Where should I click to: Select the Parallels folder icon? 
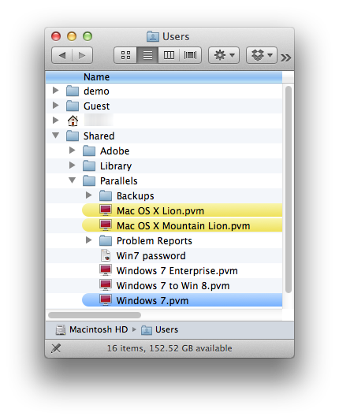pyautogui.click(x=89, y=181)
